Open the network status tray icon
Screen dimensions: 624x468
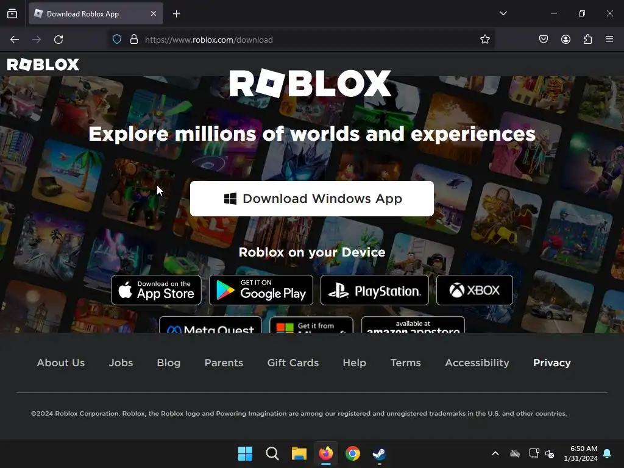pyautogui.click(x=534, y=453)
